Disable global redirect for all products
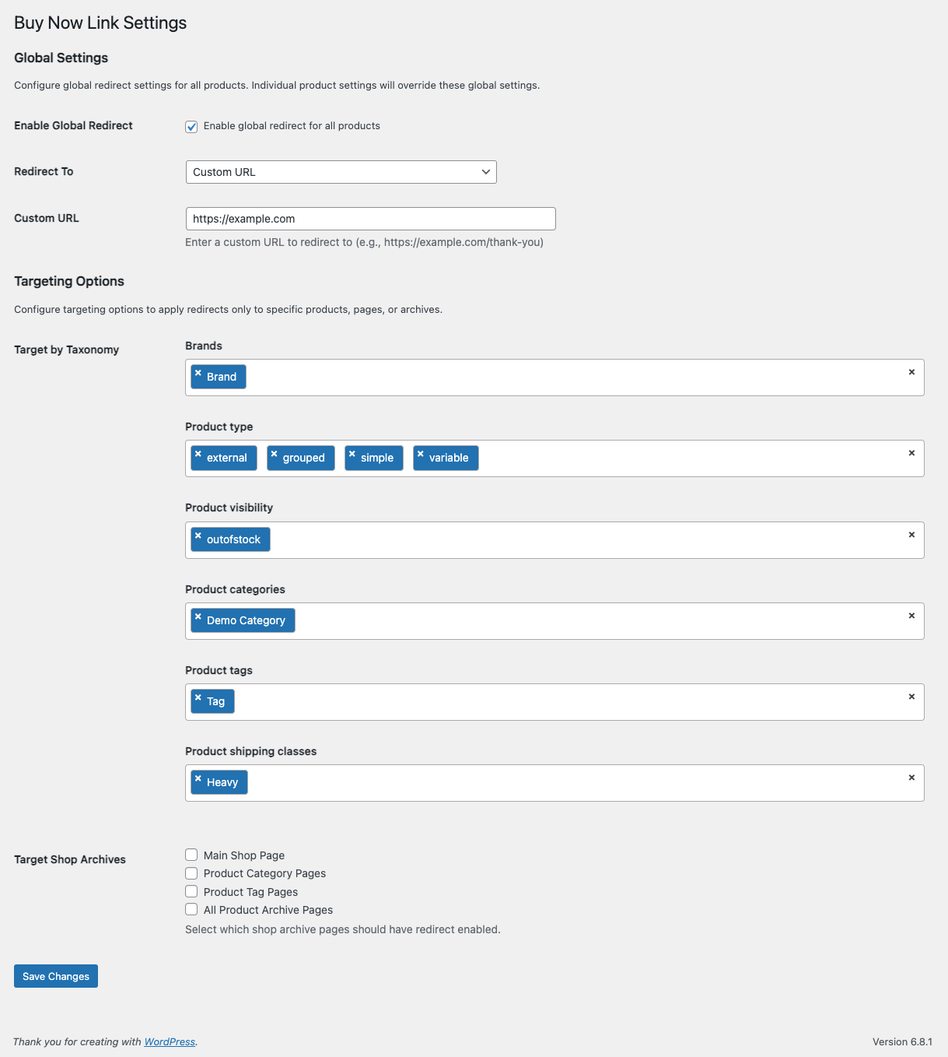The image size is (948, 1057). (x=191, y=126)
